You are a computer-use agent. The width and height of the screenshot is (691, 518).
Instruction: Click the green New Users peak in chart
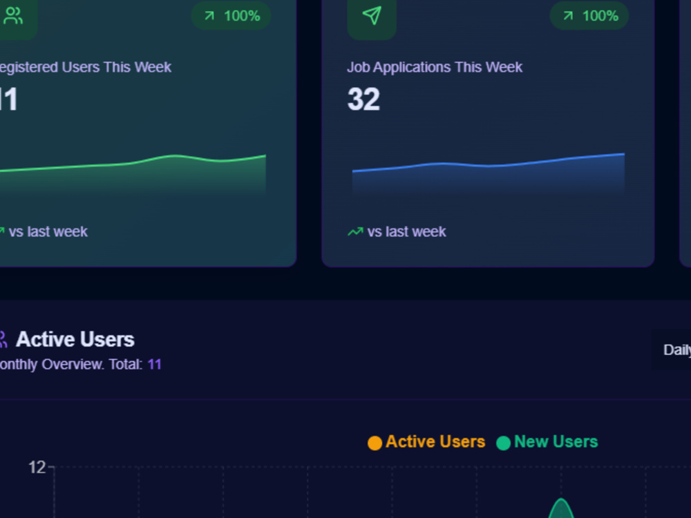(x=561, y=508)
